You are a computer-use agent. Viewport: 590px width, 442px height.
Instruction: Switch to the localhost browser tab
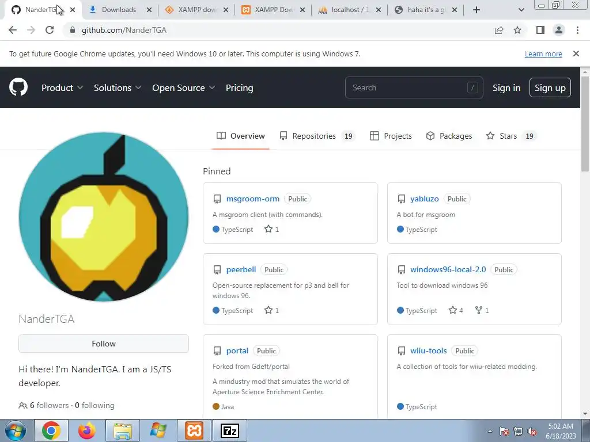click(x=350, y=10)
